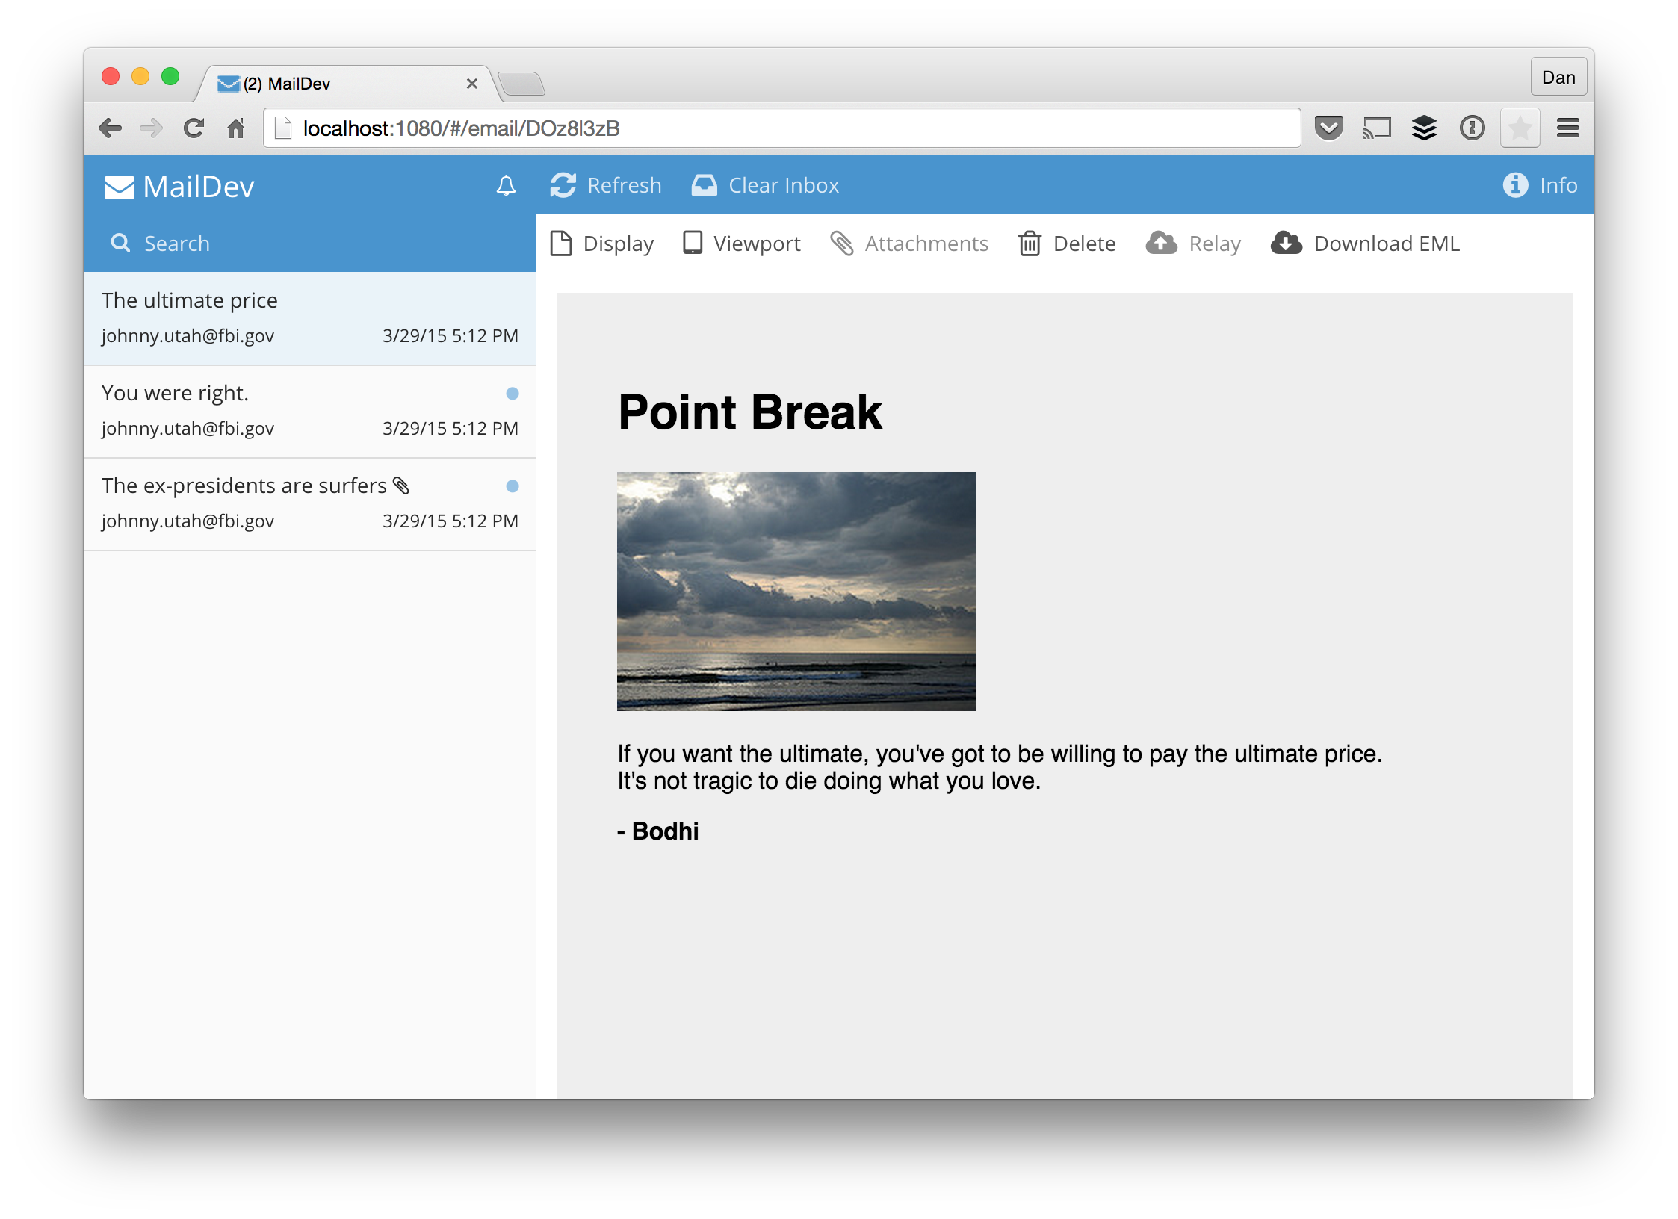The width and height of the screenshot is (1678, 1219).
Task: Open the Viewport size dropdown
Action: click(741, 243)
